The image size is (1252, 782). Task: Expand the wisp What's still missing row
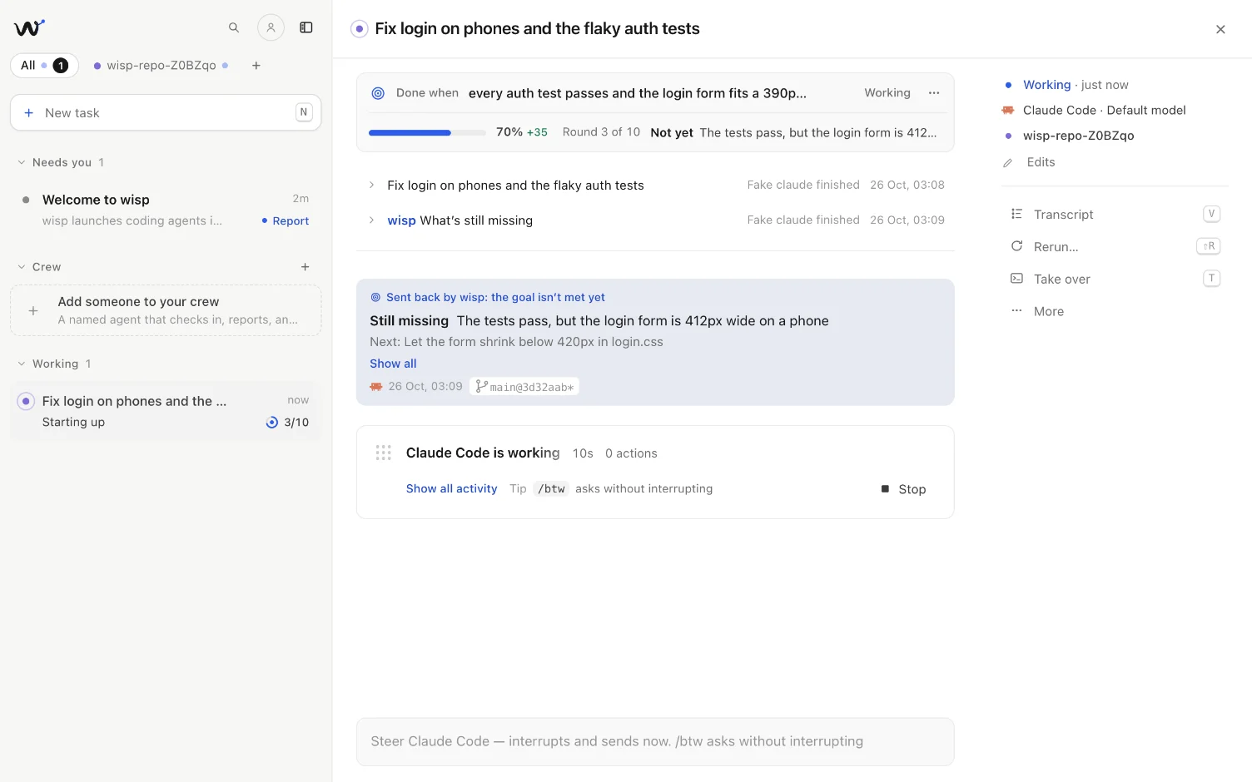655,220
